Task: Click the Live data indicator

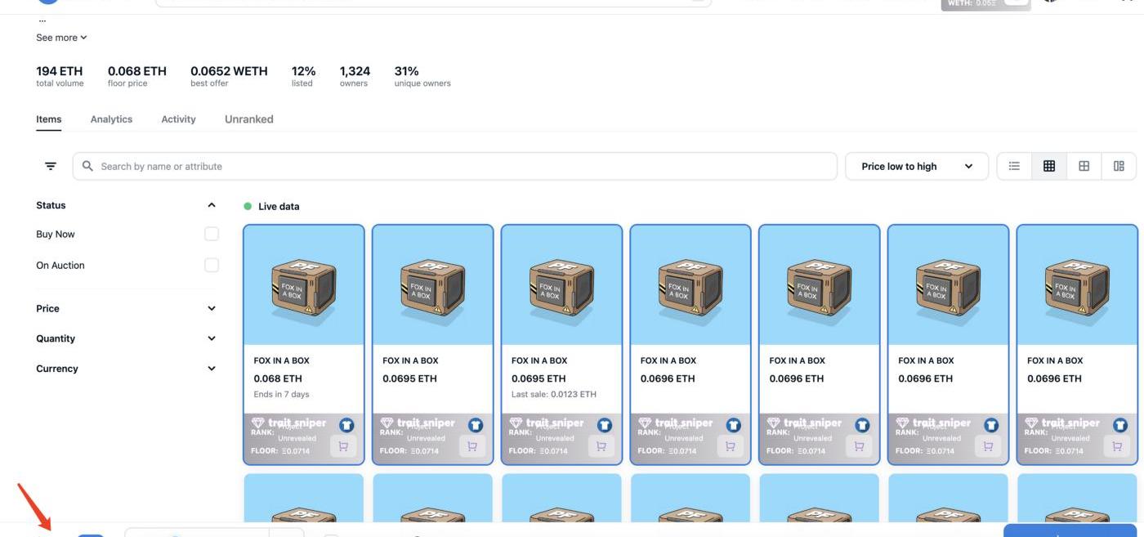Action: (272, 207)
